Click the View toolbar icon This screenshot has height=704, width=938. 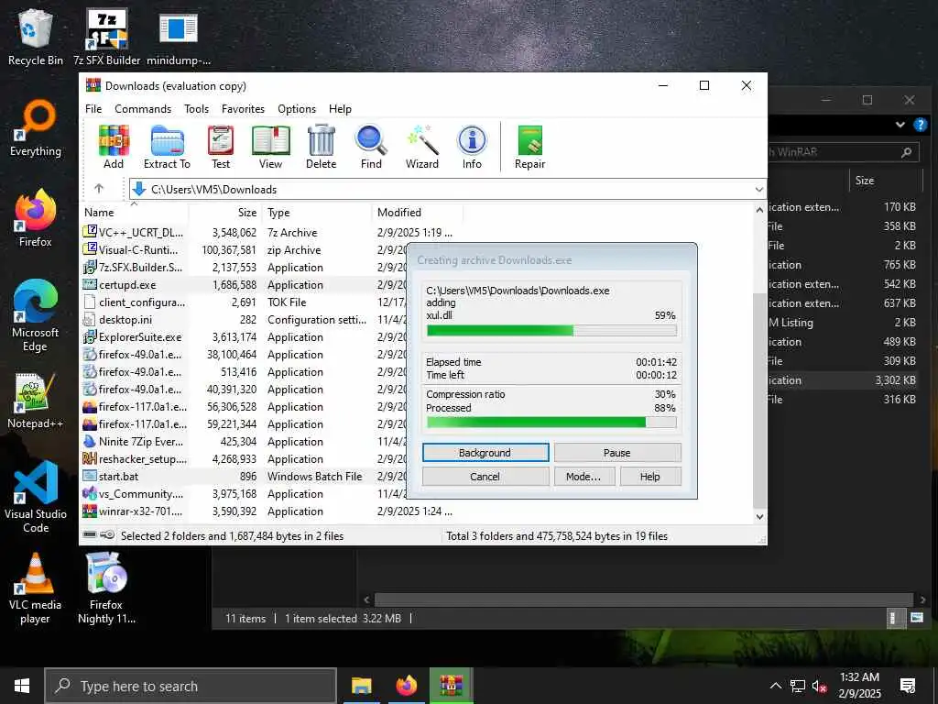[x=270, y=147]
